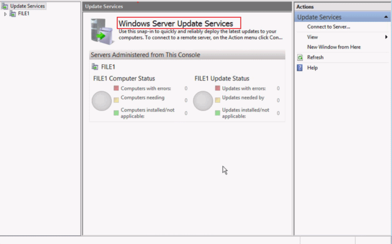Screen dimensions: 392x244
Task: Expand the FILE1 tree node arrow
Action: pyautogui.click(x=6, y=14)
